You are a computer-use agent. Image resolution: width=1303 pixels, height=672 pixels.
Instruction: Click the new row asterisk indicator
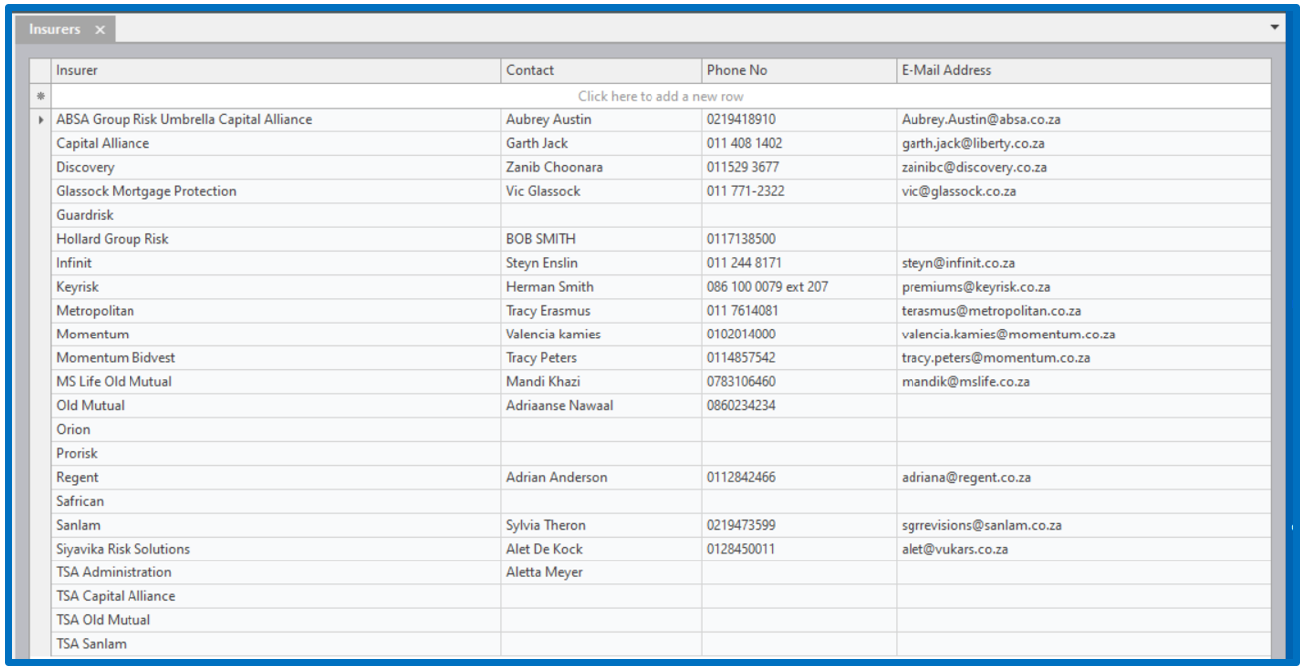click(41, 97)
